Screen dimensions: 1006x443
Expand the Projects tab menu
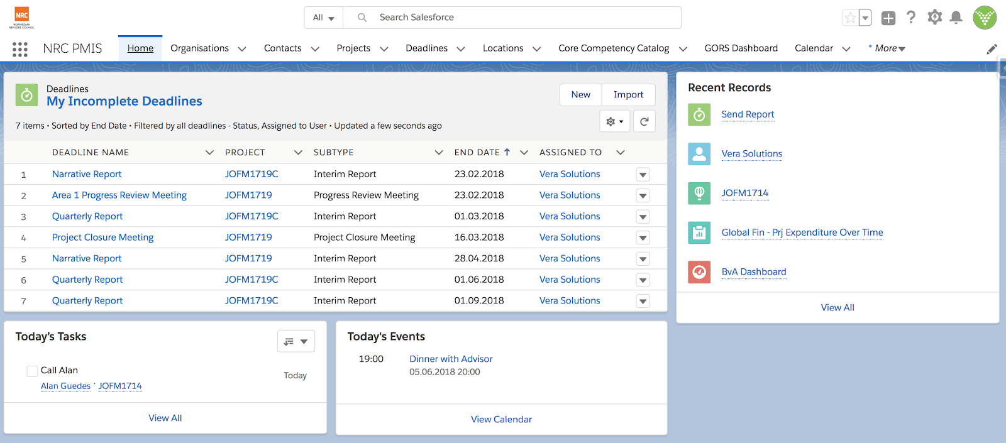pos(384,49)
